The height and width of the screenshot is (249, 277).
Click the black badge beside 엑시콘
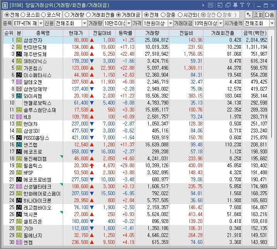click(x=19, y=214)
